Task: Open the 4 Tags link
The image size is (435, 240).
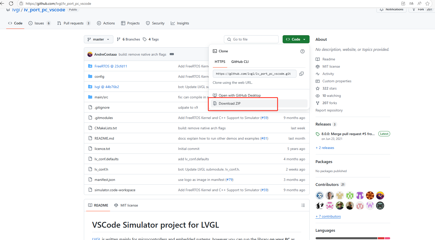Action: (151, 39)
